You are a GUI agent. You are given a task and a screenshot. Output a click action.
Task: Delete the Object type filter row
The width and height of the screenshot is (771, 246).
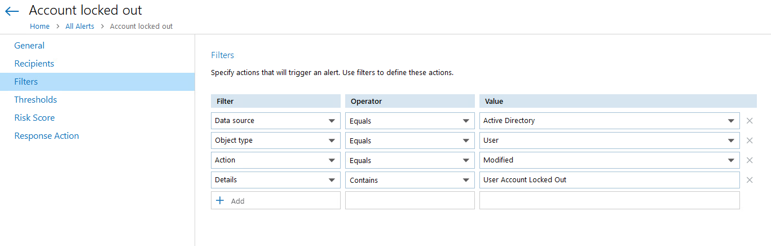750,140
